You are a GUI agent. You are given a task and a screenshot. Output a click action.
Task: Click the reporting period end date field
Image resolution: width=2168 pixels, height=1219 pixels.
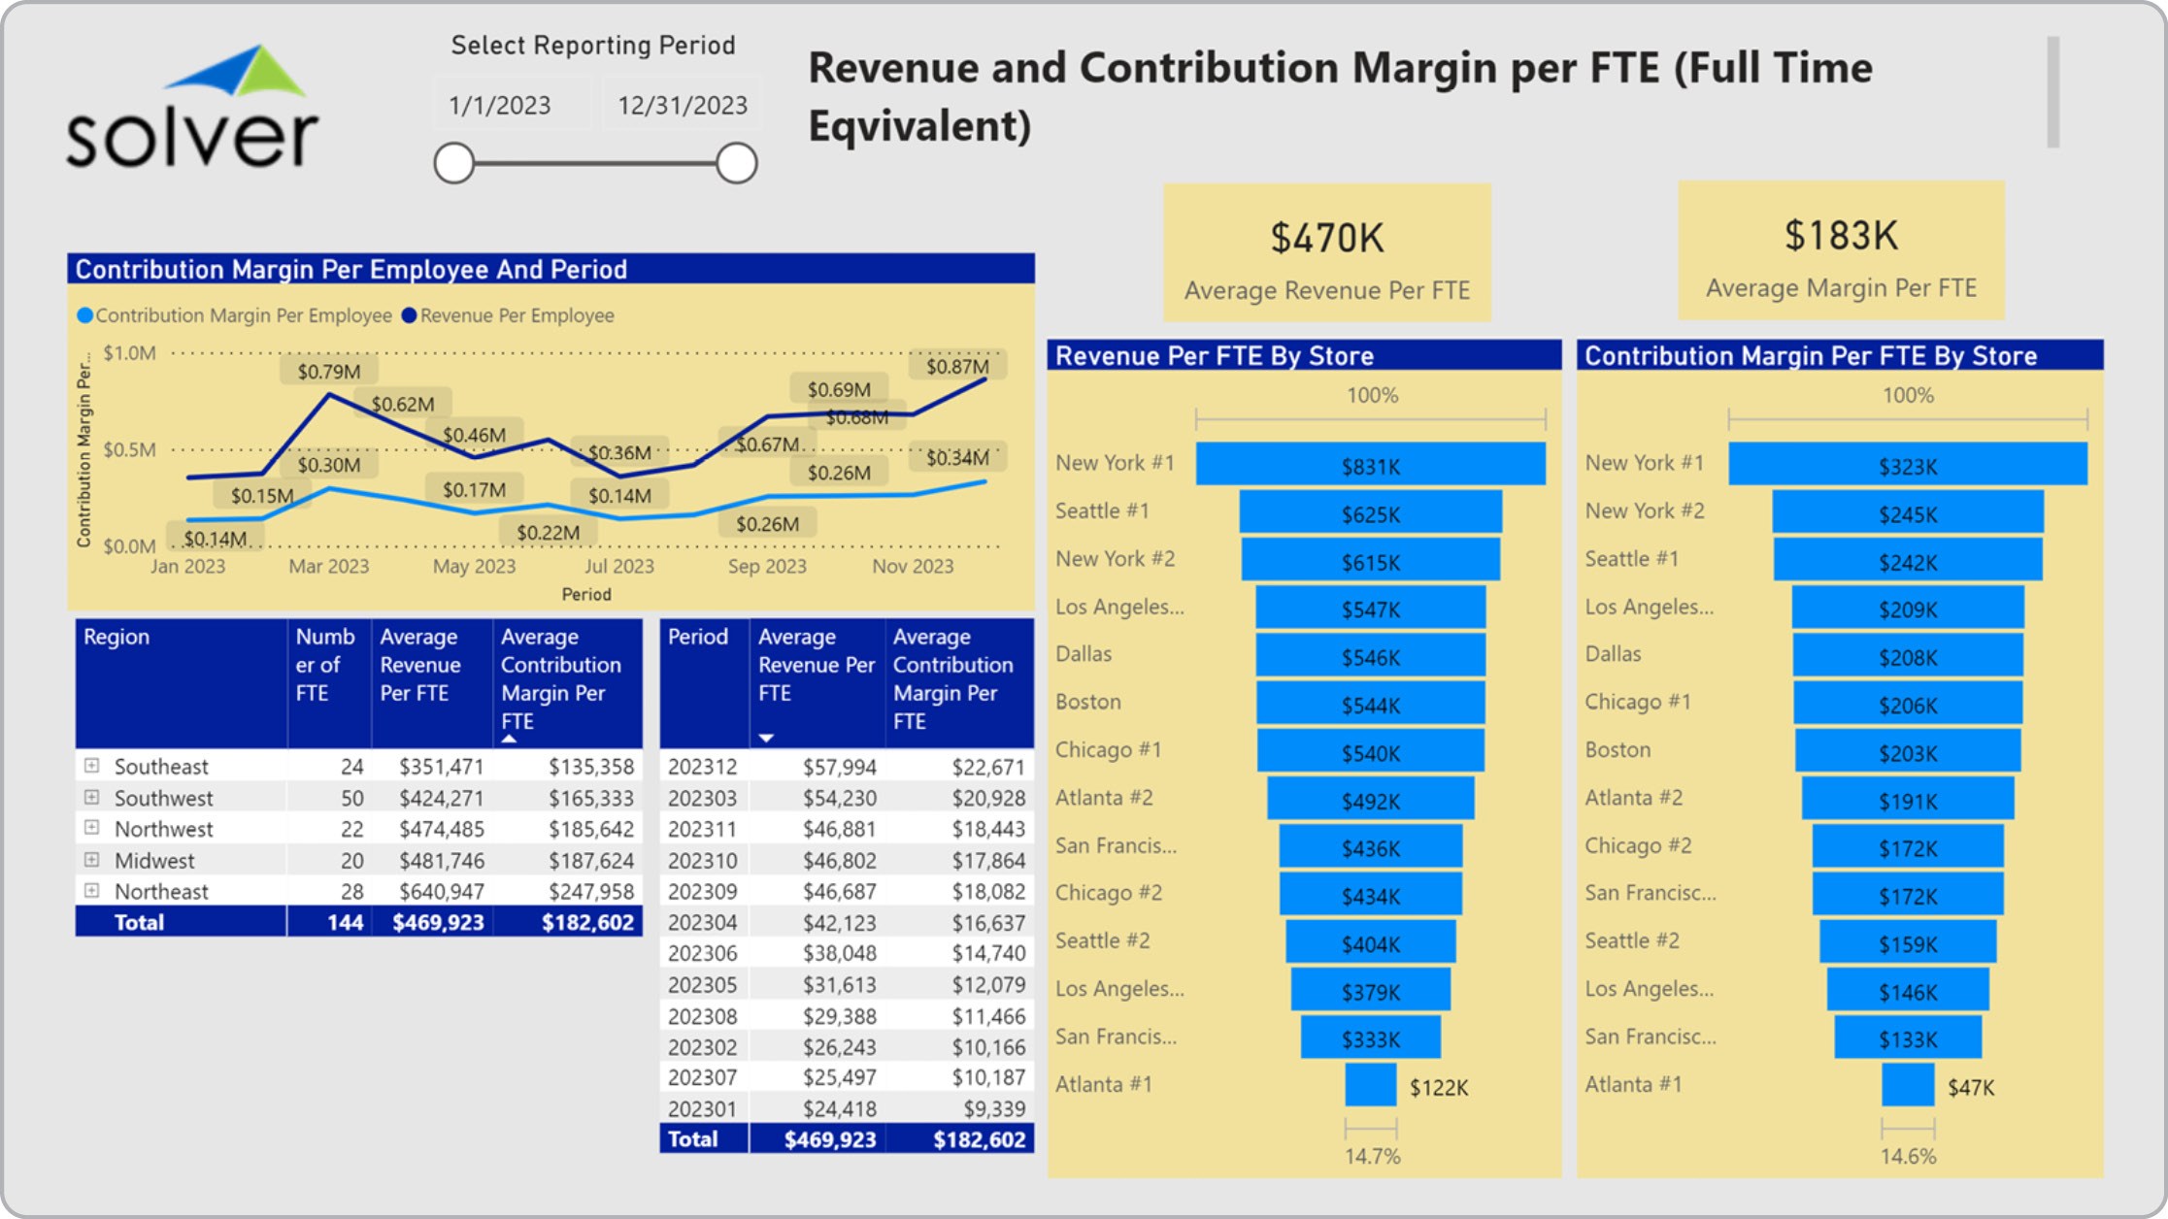pos(682,105)
